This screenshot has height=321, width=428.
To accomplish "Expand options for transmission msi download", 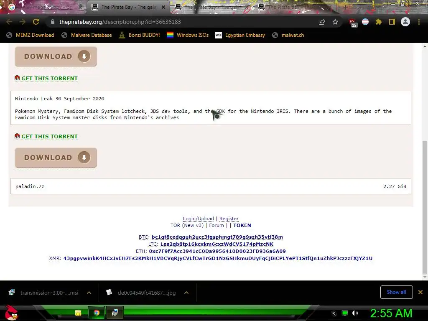I will tap(89, 293).
